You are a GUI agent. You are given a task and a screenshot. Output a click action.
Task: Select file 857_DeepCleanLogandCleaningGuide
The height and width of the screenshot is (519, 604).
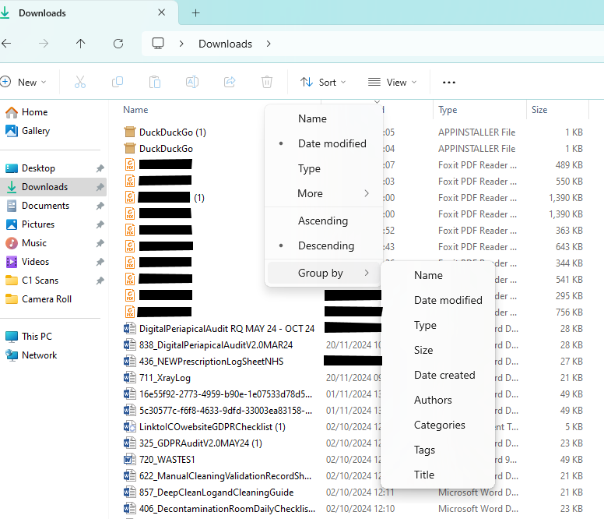(216, 493)
